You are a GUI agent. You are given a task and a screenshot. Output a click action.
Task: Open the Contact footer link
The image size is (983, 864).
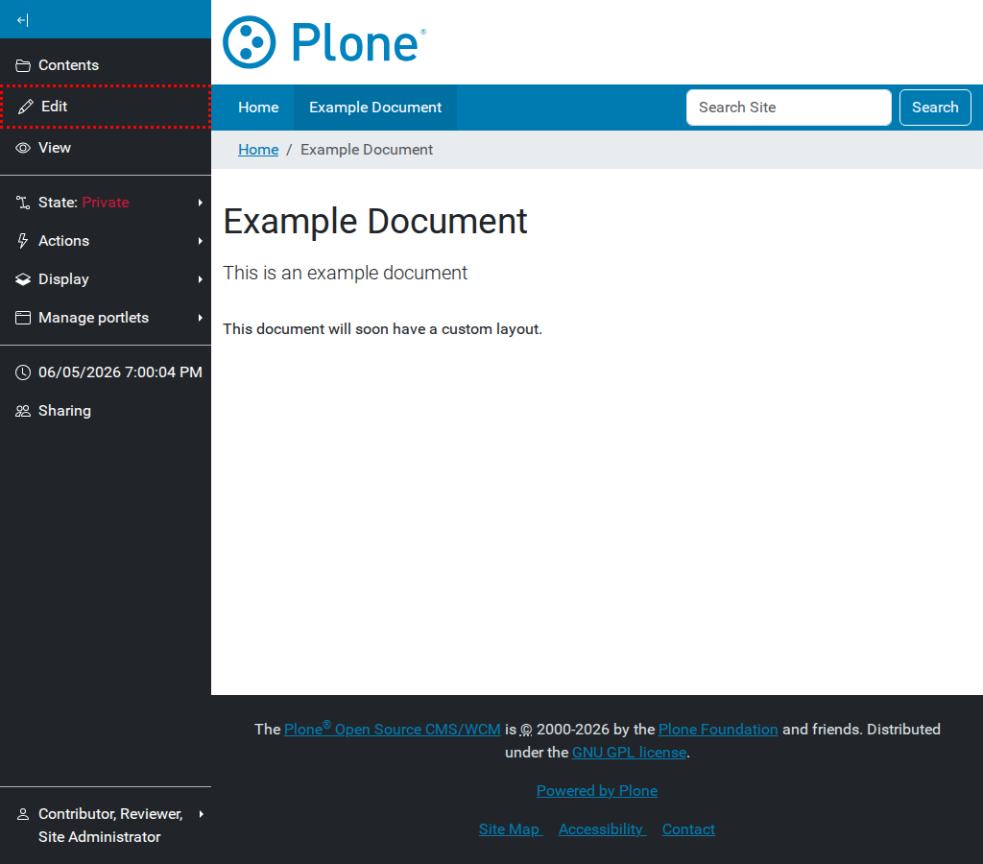click(688, 828)
